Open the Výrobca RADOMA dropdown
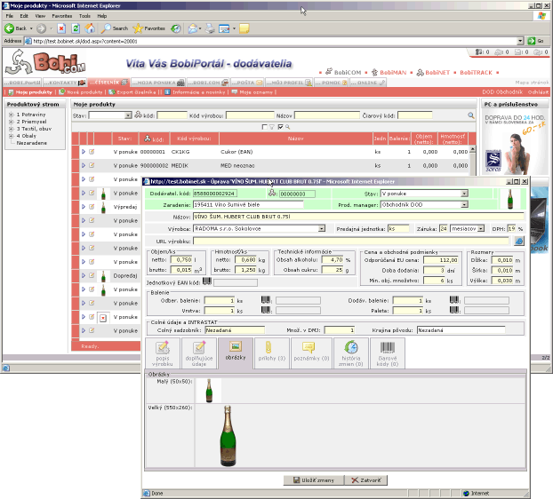 coord(322,229)
